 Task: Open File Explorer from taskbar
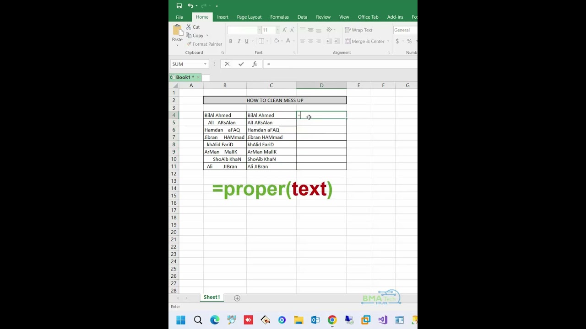point(298,320)
